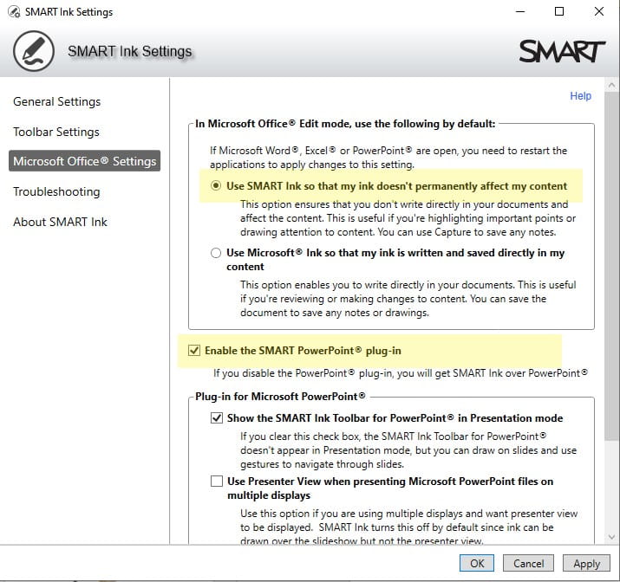The height and width of the screenshot is (582, 620).
Task: Select the Use SMART Ink radio option
Action: [216, 186]
